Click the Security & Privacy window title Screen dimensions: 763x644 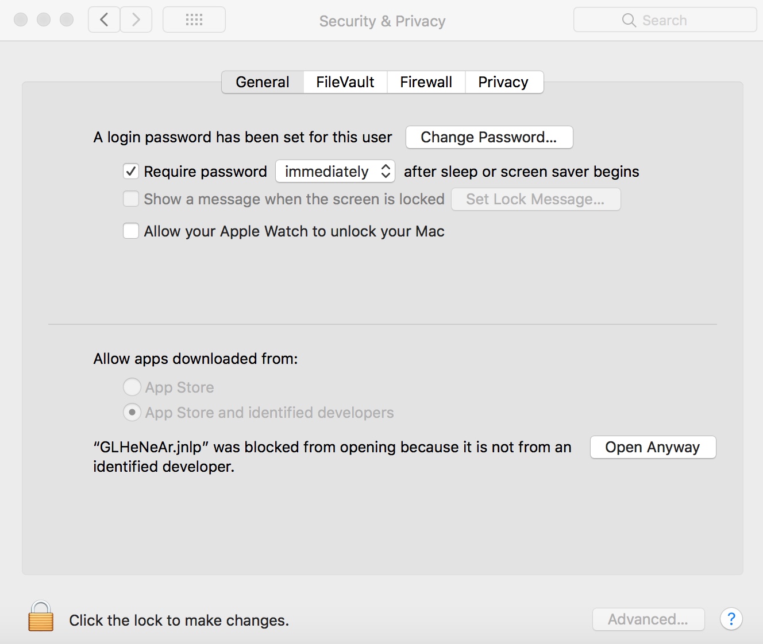[x=382, y=21]
